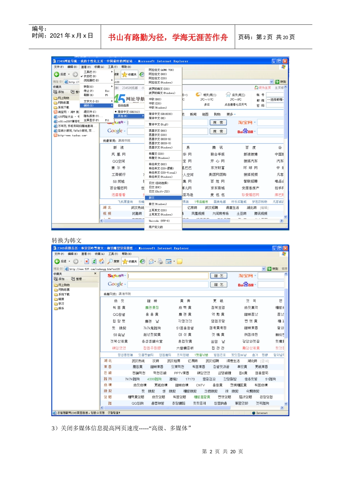Click 添加 add-favorite icon in upper window
The height and width of the screenshot is (483, 341).
coord(56,92)
